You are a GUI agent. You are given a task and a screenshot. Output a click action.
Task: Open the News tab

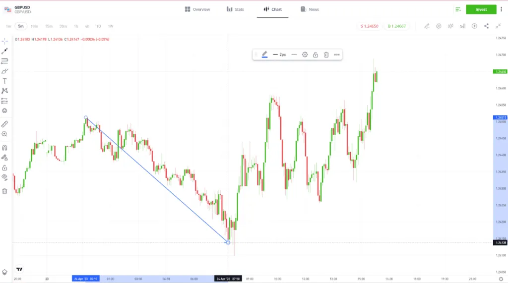pyautogui.click(x=310, y=9)
